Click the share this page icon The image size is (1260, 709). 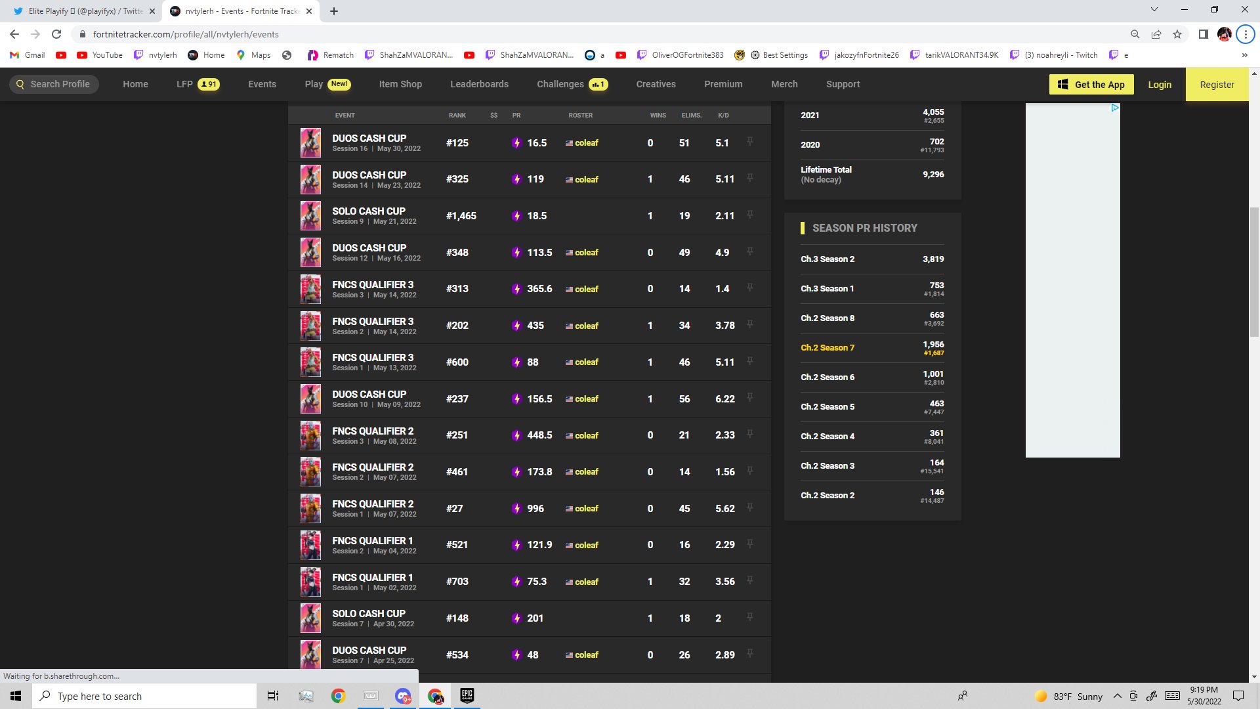tap(1156, 34)
